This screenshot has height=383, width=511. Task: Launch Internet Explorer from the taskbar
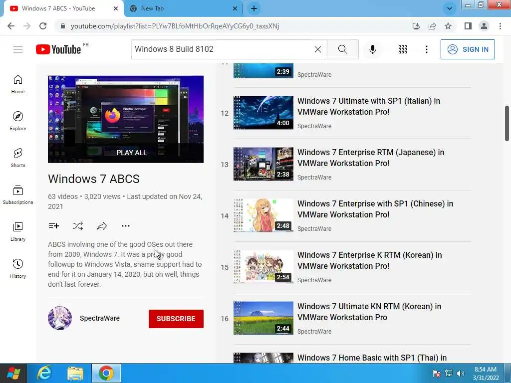click(44, 373)
